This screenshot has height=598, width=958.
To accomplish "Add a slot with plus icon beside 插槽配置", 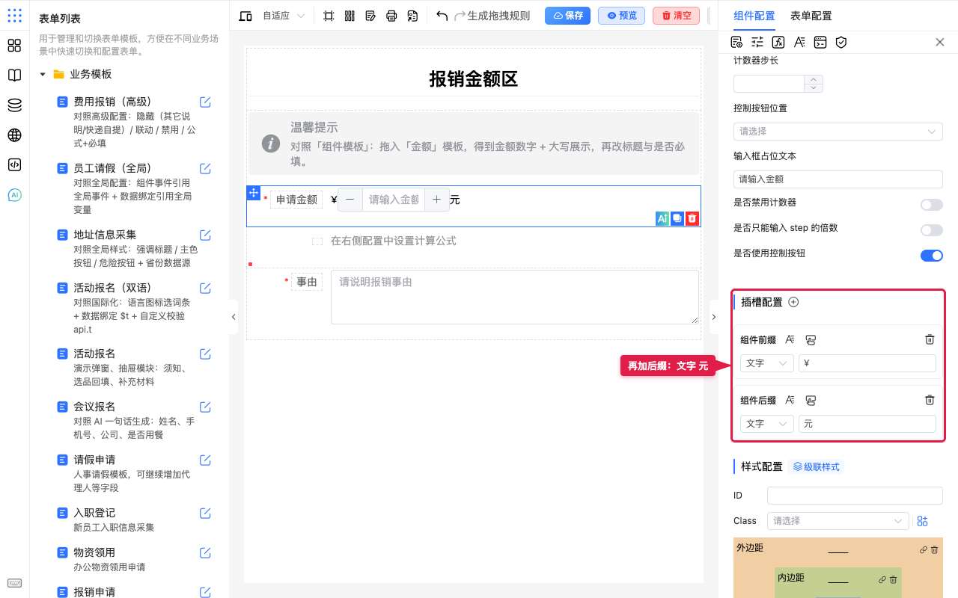I will point(794,302).
